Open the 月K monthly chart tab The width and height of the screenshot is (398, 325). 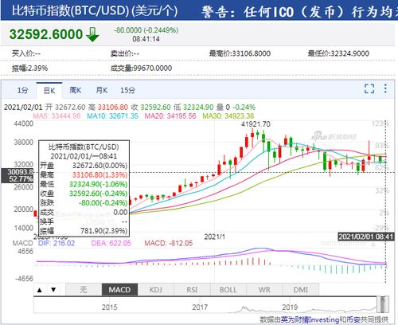[x=102, y=90]
